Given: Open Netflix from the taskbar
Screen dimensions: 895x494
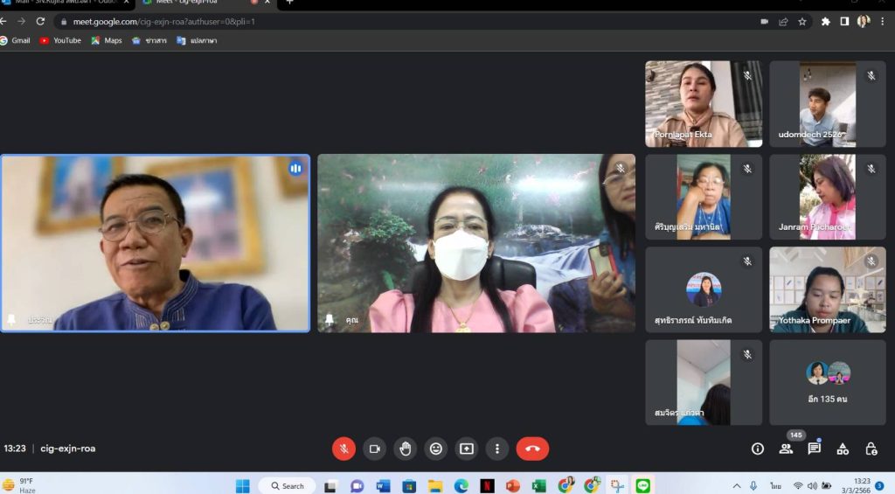Looking at the screenshot, I should tap(487, 486).
